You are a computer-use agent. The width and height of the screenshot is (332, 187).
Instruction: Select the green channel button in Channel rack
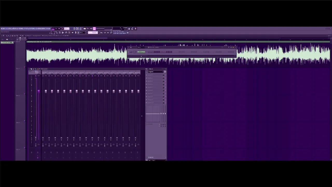[141, 52]
